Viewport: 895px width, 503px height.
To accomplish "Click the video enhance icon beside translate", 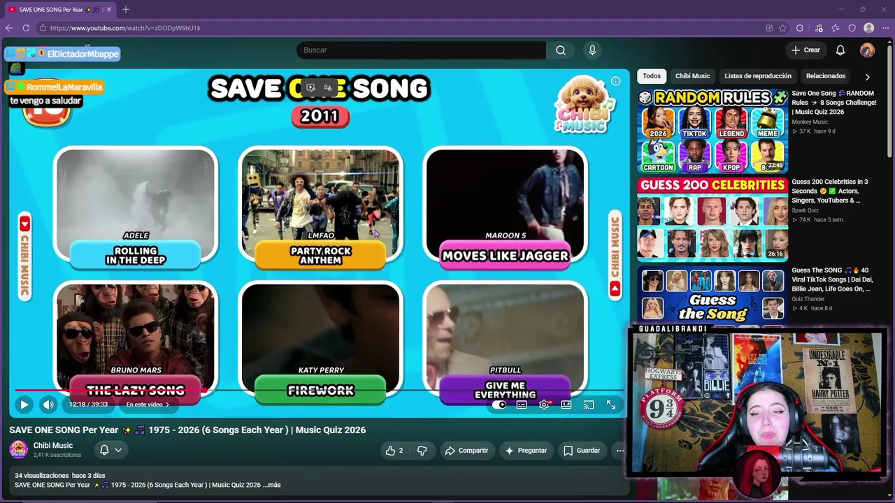I will coord(311,88).
